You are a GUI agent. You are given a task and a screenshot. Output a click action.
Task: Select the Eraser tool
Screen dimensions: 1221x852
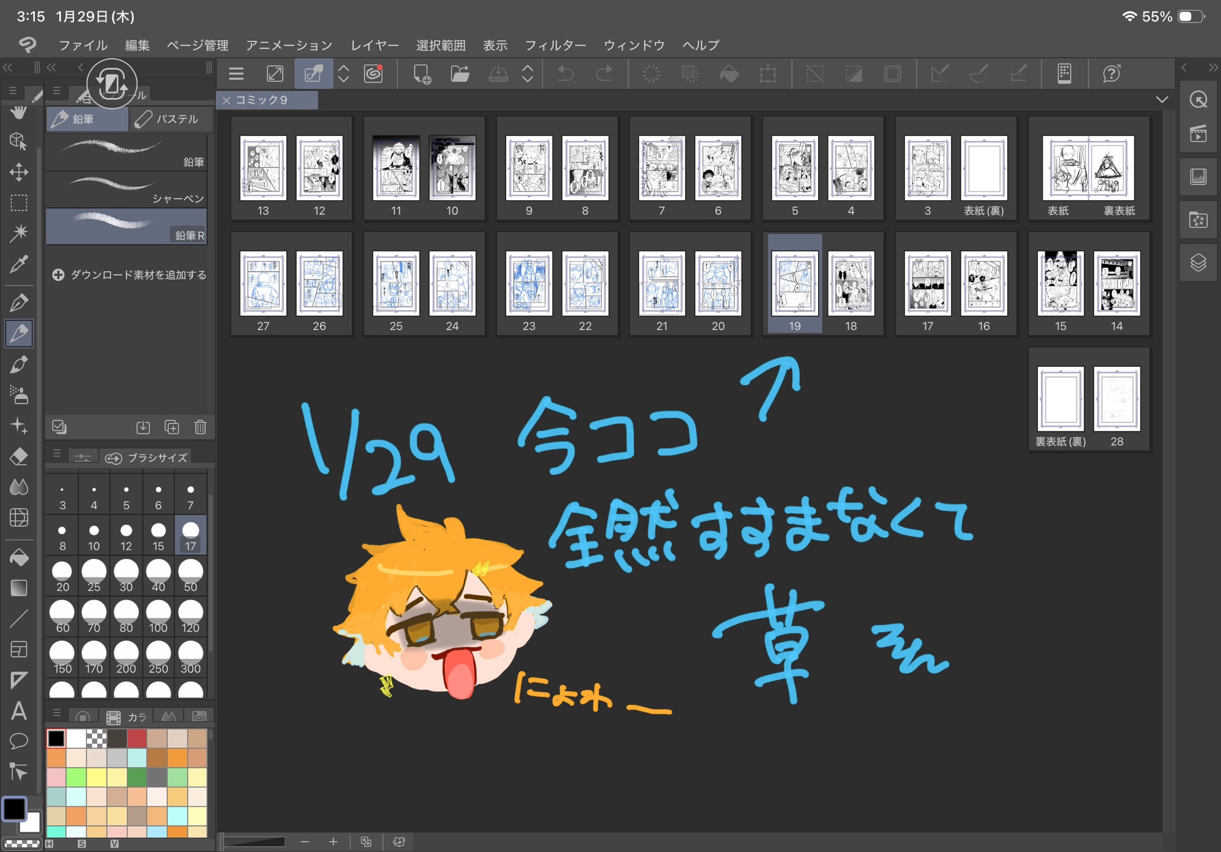point(18,456)
